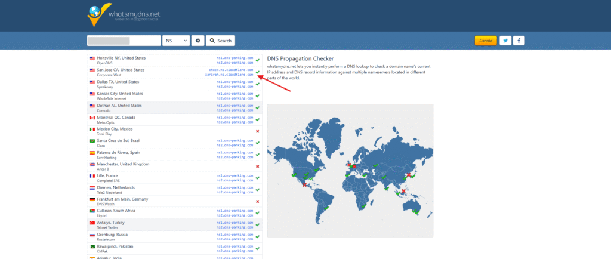Click the domain name input field
This screenshot has width=611, height=259.
[124, 41]
